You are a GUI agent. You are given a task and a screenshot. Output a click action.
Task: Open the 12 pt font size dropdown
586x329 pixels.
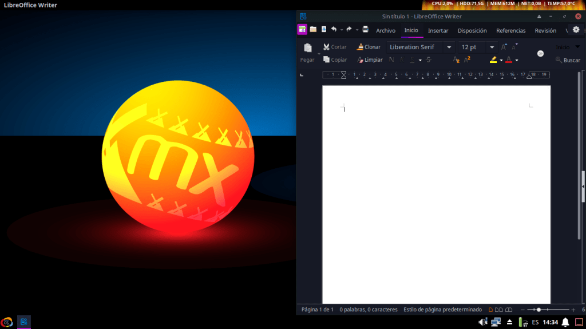click(x=492, y=47)
